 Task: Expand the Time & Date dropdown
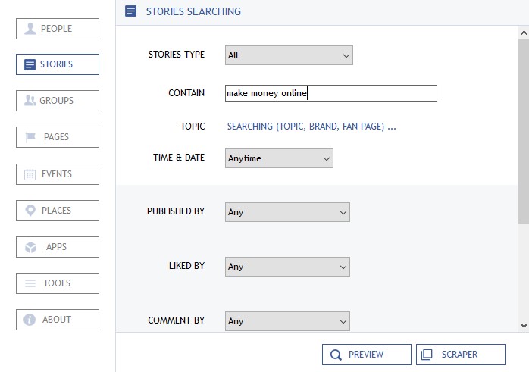(279, 158)
